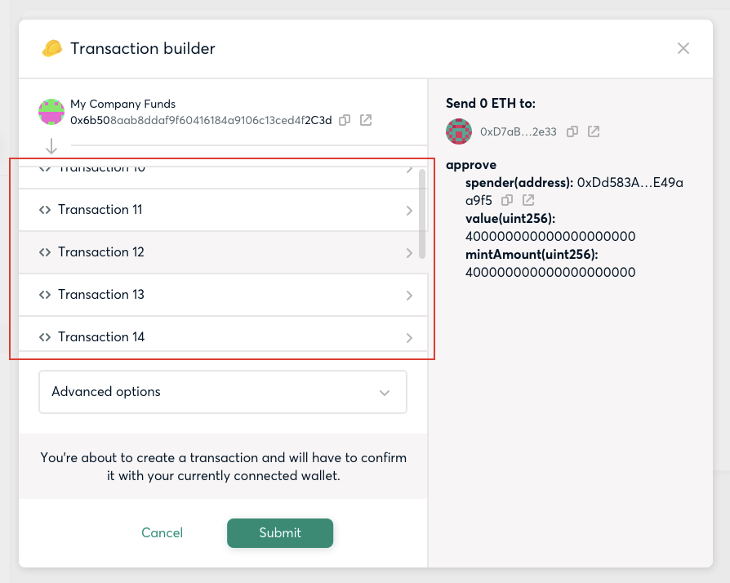Open My Company Funds address in explorer
Image resolution: width=730 pixels, height=583 pixels.
366,120
